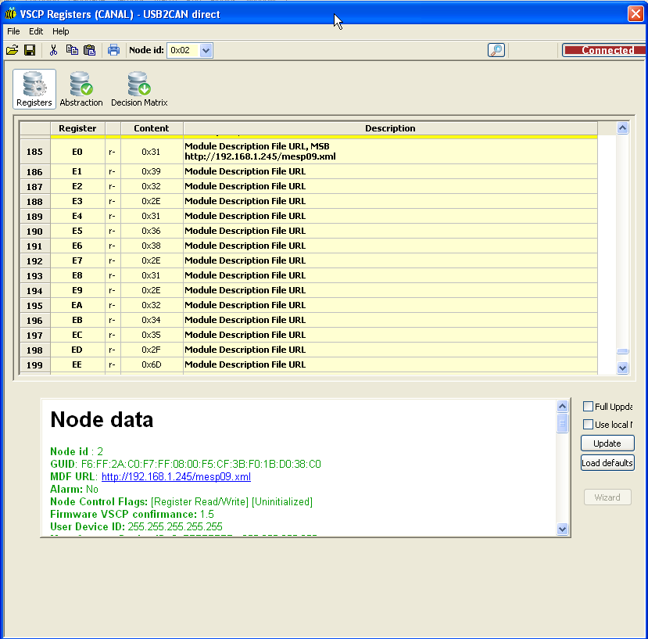Viewport: 648px width, 639px height.
Task: Enable the Full Update checkbox
Action: coord(589,407)
